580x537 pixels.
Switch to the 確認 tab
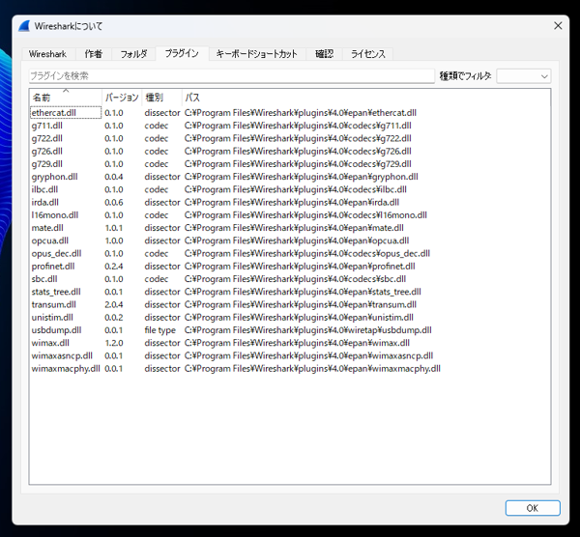pyautogui.click(x=325, y=54)
